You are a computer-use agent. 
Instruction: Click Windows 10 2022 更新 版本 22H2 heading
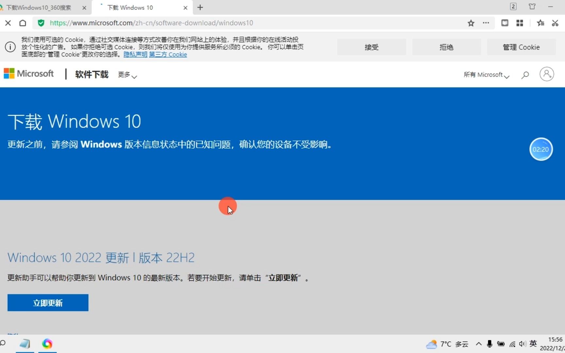pyautogui.click(x=101, y=258)
